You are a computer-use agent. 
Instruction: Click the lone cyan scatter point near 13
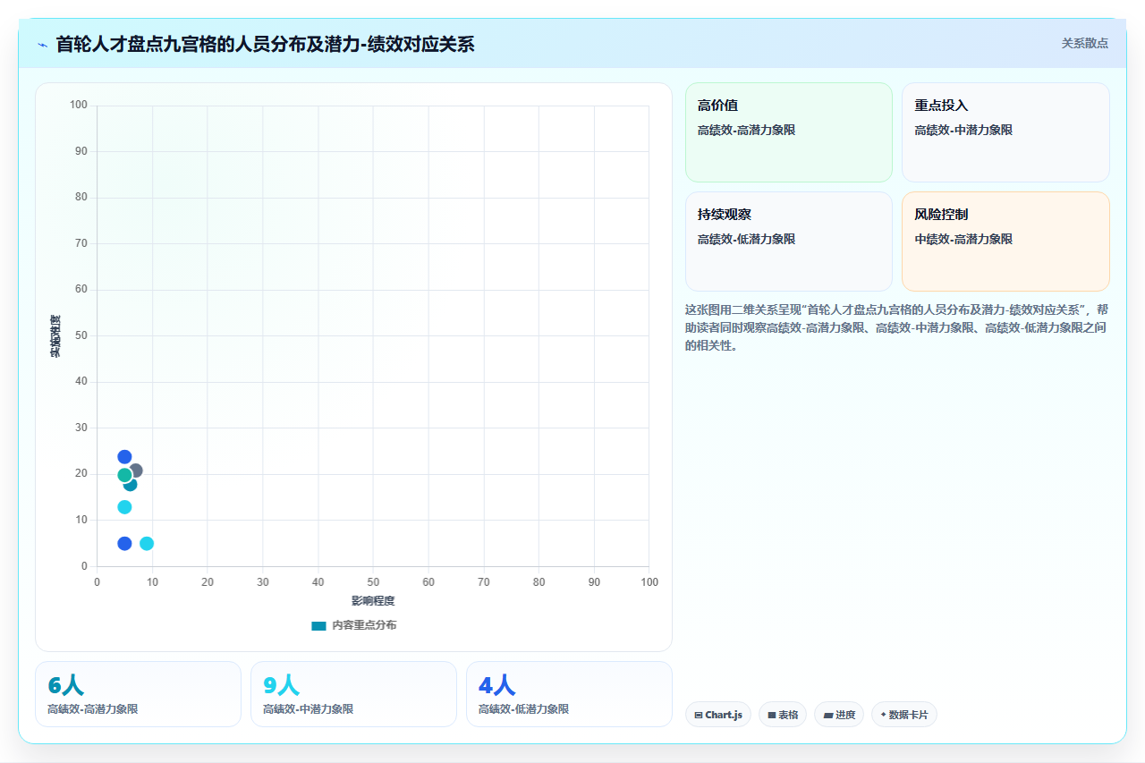pyautogui.click(x=124, y=507)
